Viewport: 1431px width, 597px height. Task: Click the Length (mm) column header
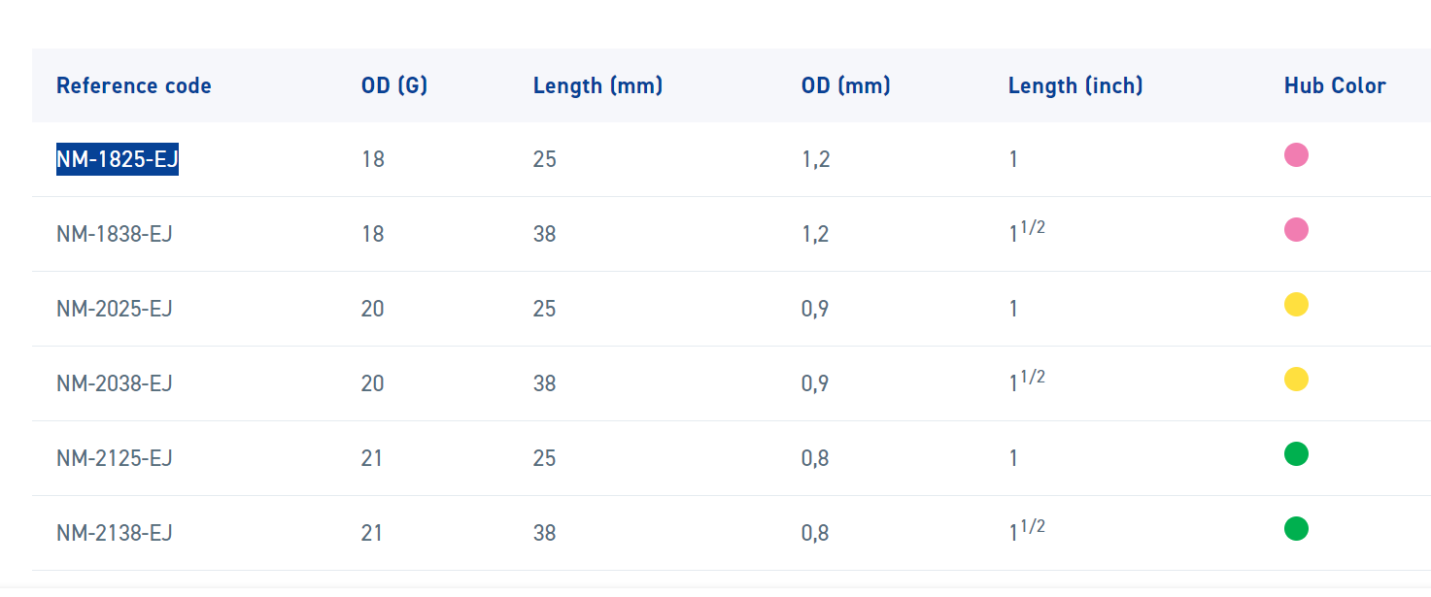pos(597,85)
